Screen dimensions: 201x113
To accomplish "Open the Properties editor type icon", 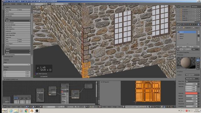I will [178, 24].
